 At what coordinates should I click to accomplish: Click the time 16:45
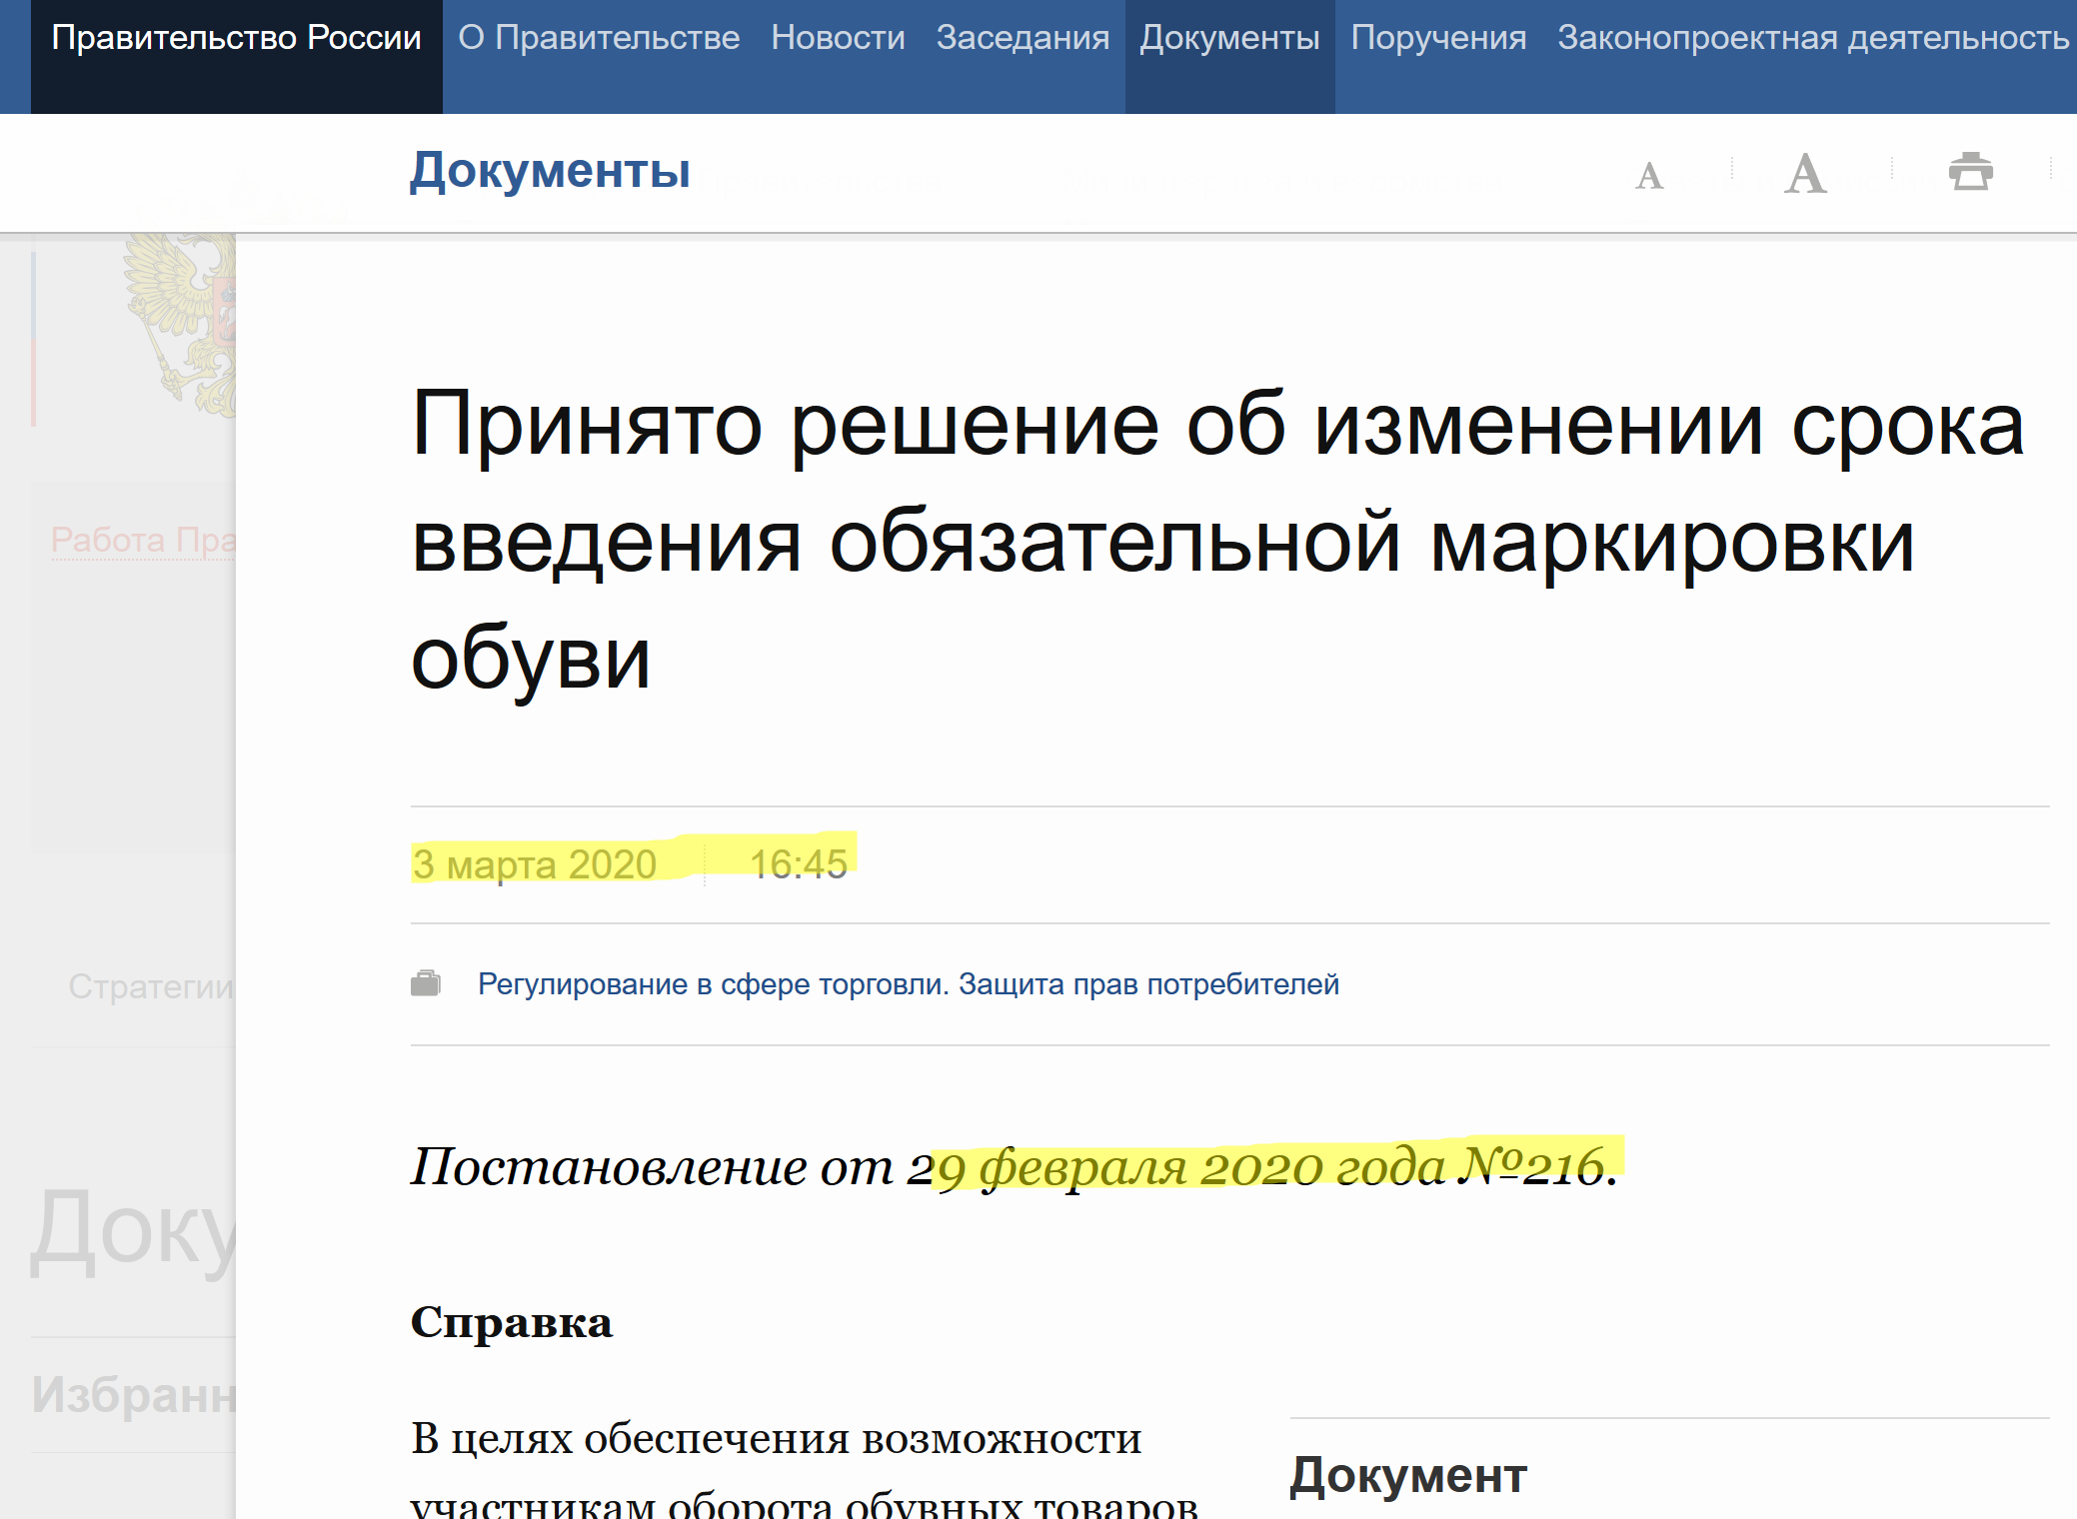click(798, 864)
